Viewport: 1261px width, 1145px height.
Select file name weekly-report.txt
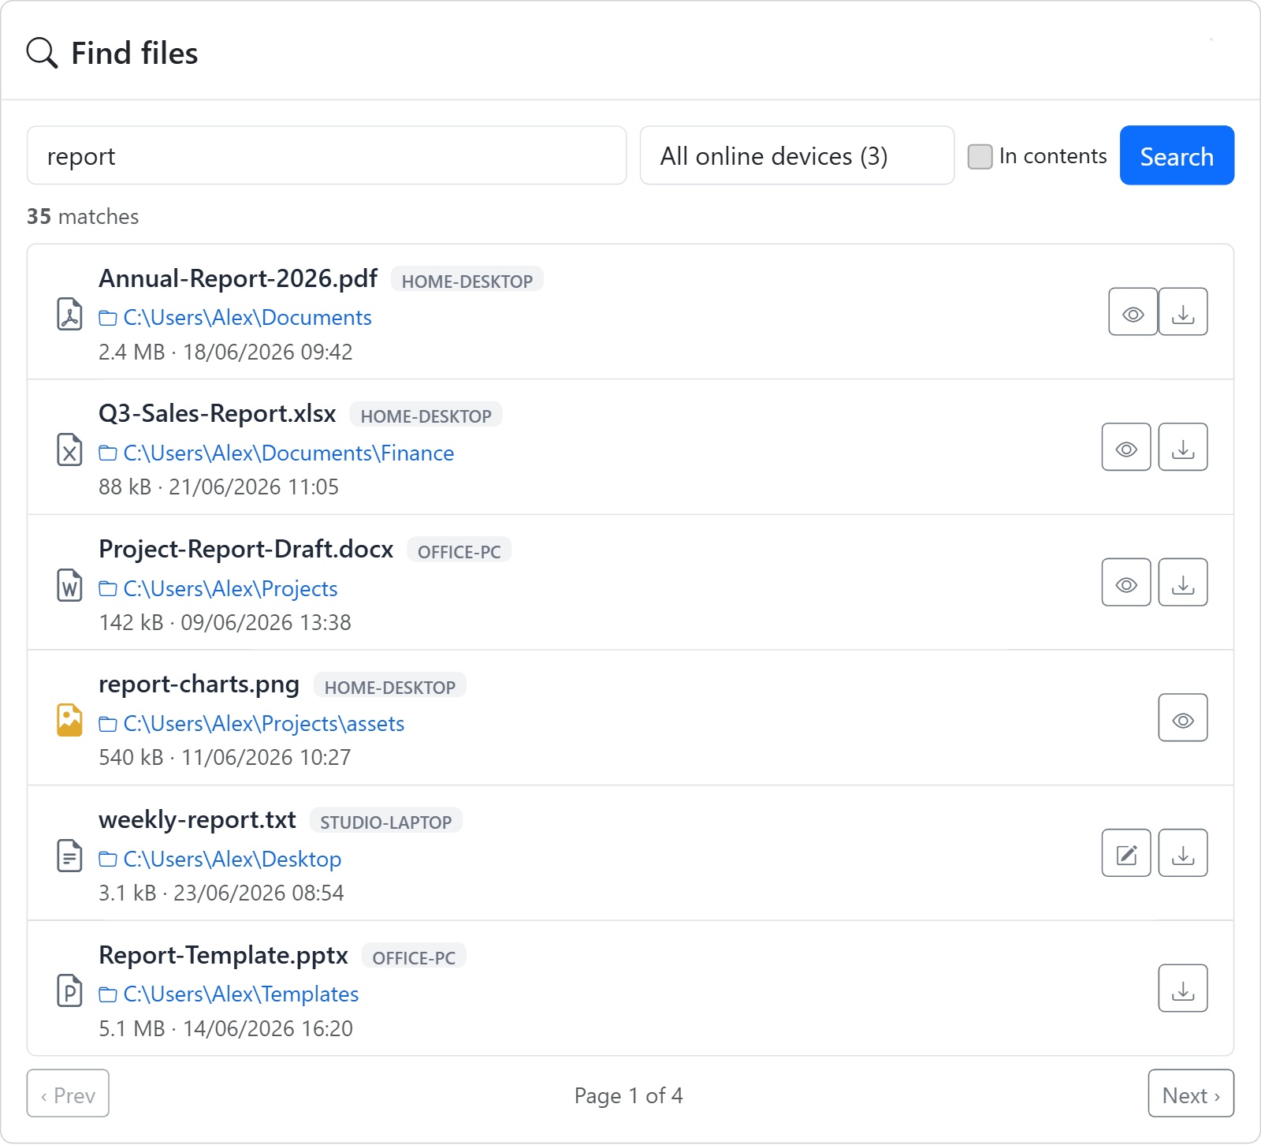tap(197, 819)
